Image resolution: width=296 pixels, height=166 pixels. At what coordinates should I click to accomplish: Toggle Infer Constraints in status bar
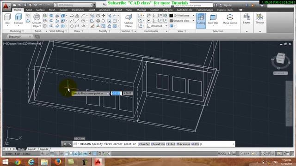(43, 154)
